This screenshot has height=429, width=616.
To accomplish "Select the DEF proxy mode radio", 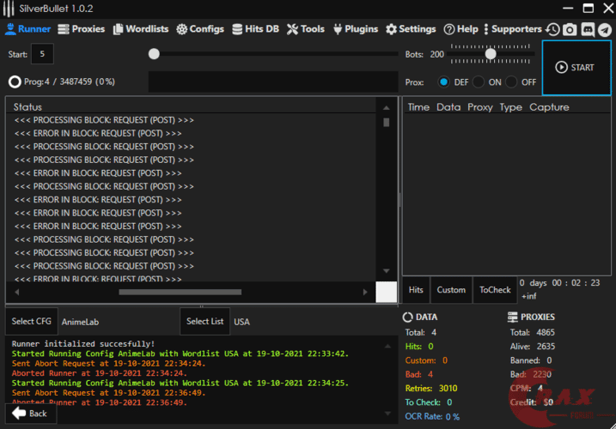I will click(x=443, y=82).
